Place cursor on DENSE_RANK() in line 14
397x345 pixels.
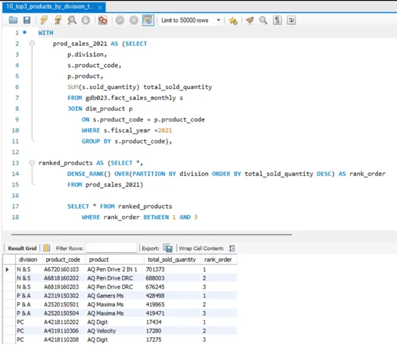pos(89,174)
